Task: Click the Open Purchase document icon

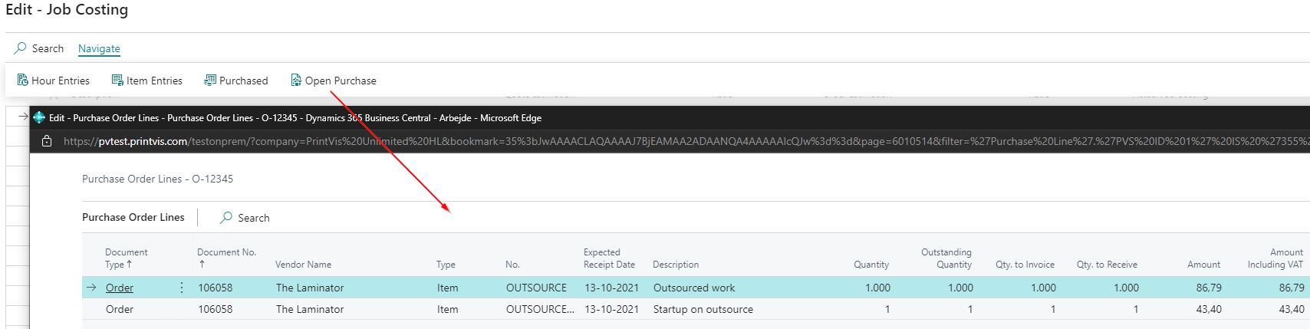Action: click(x=296, y=80)
